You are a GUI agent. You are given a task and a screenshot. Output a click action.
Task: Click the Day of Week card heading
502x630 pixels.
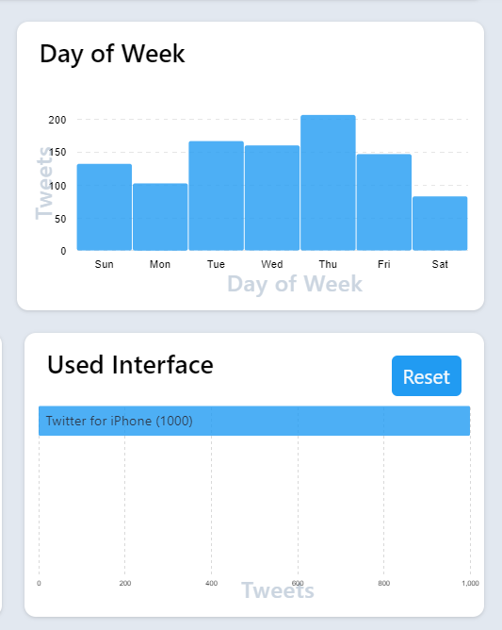pyautogui.click(x=112, y=54)
